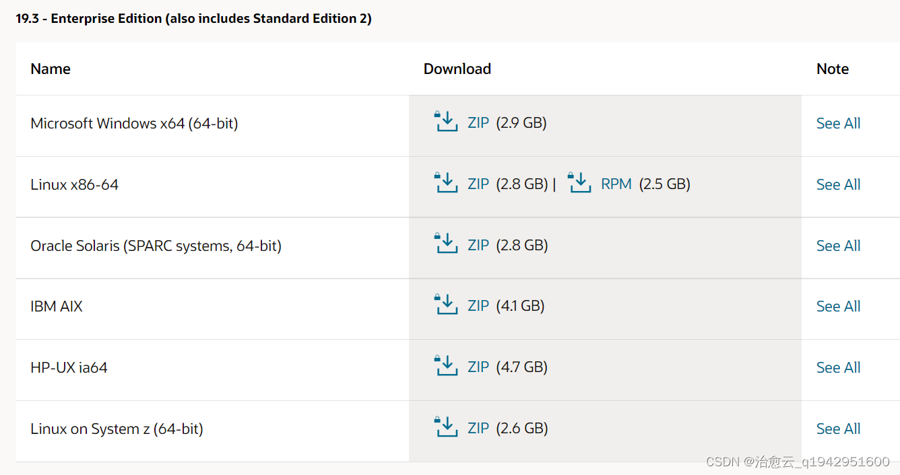Open ZIP link for Linux x86-64

point(478,184)
